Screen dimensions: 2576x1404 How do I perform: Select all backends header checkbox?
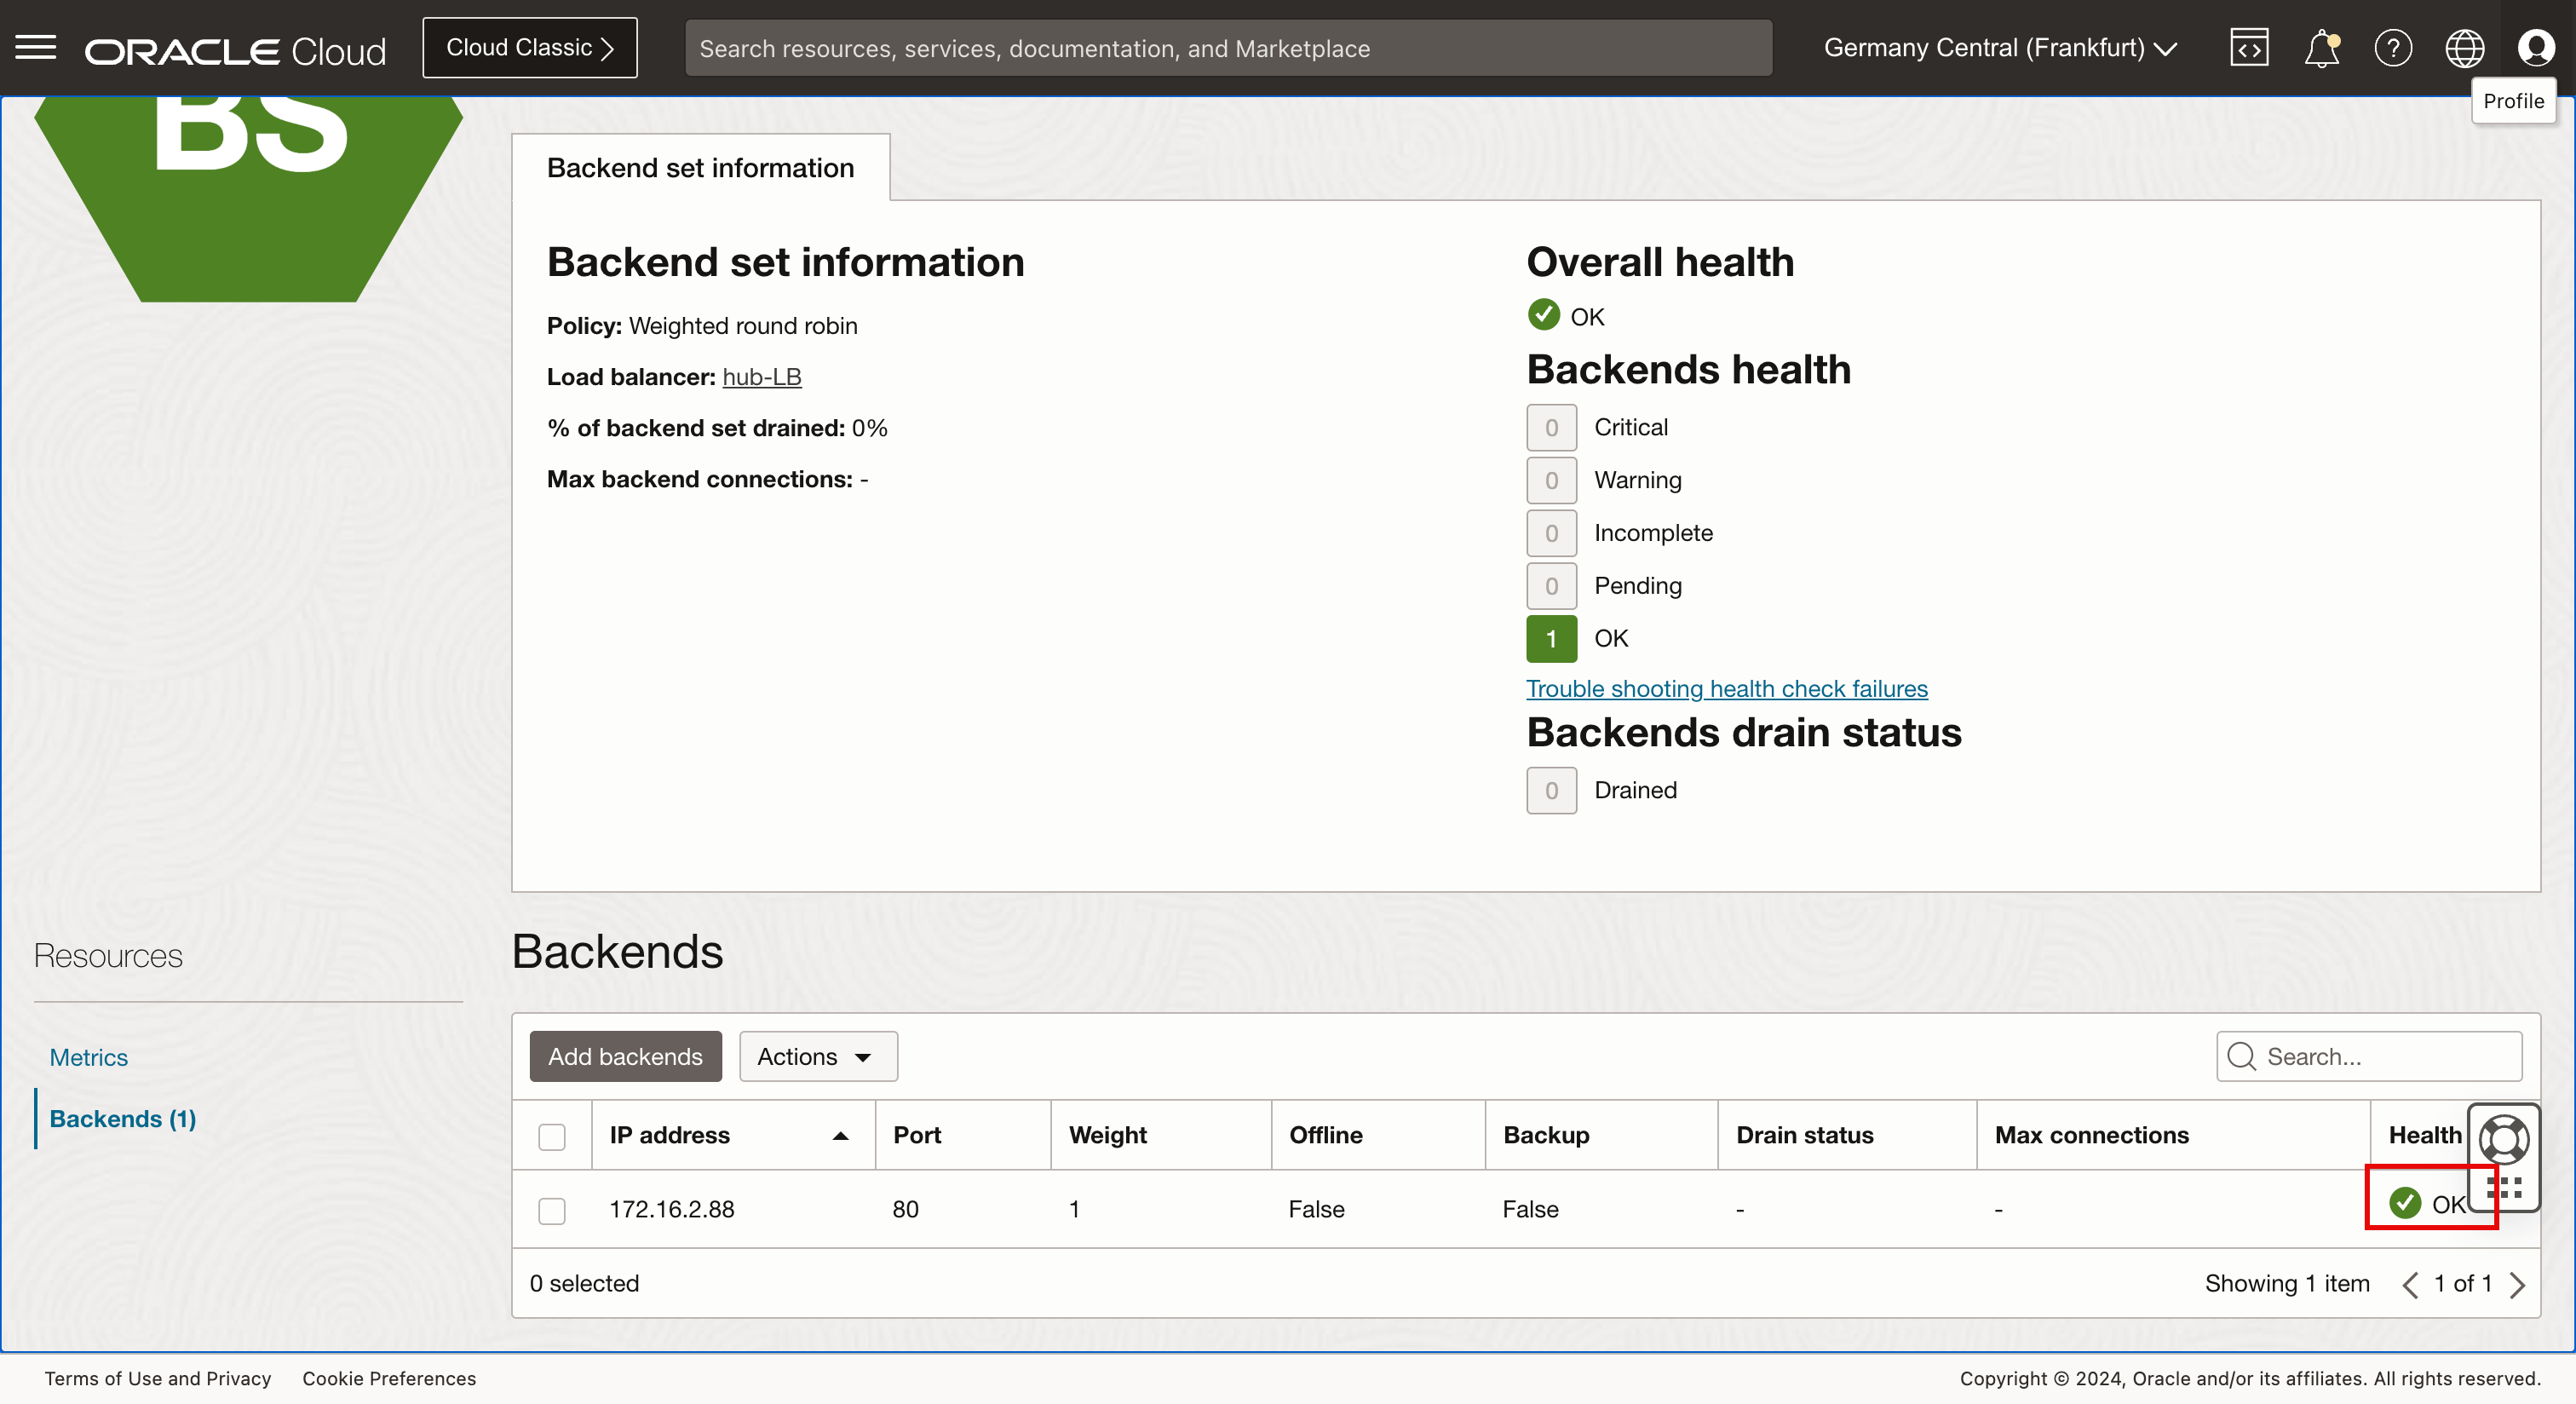tap(552, 1136)
